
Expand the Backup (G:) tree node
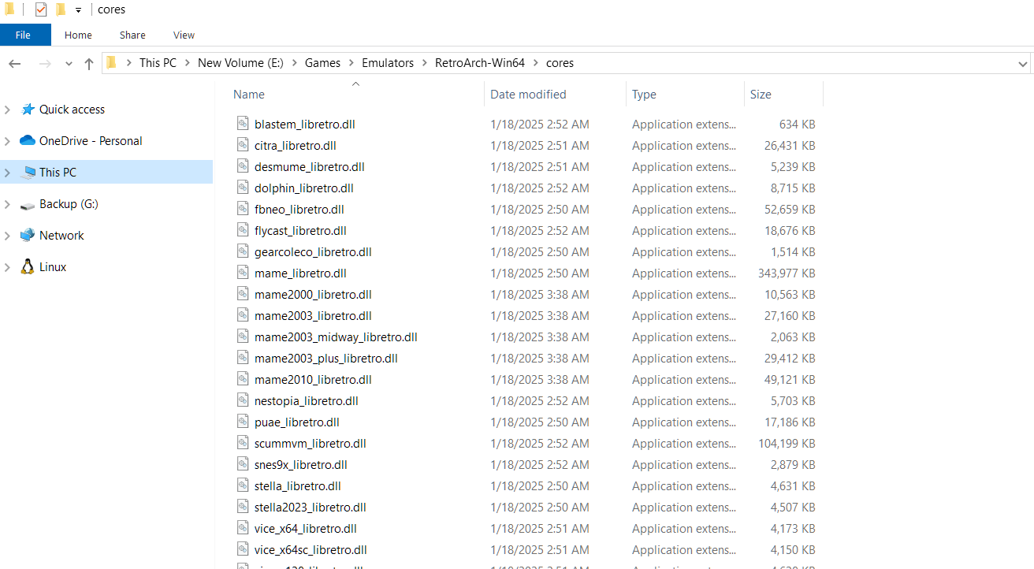tap(7, 204)
